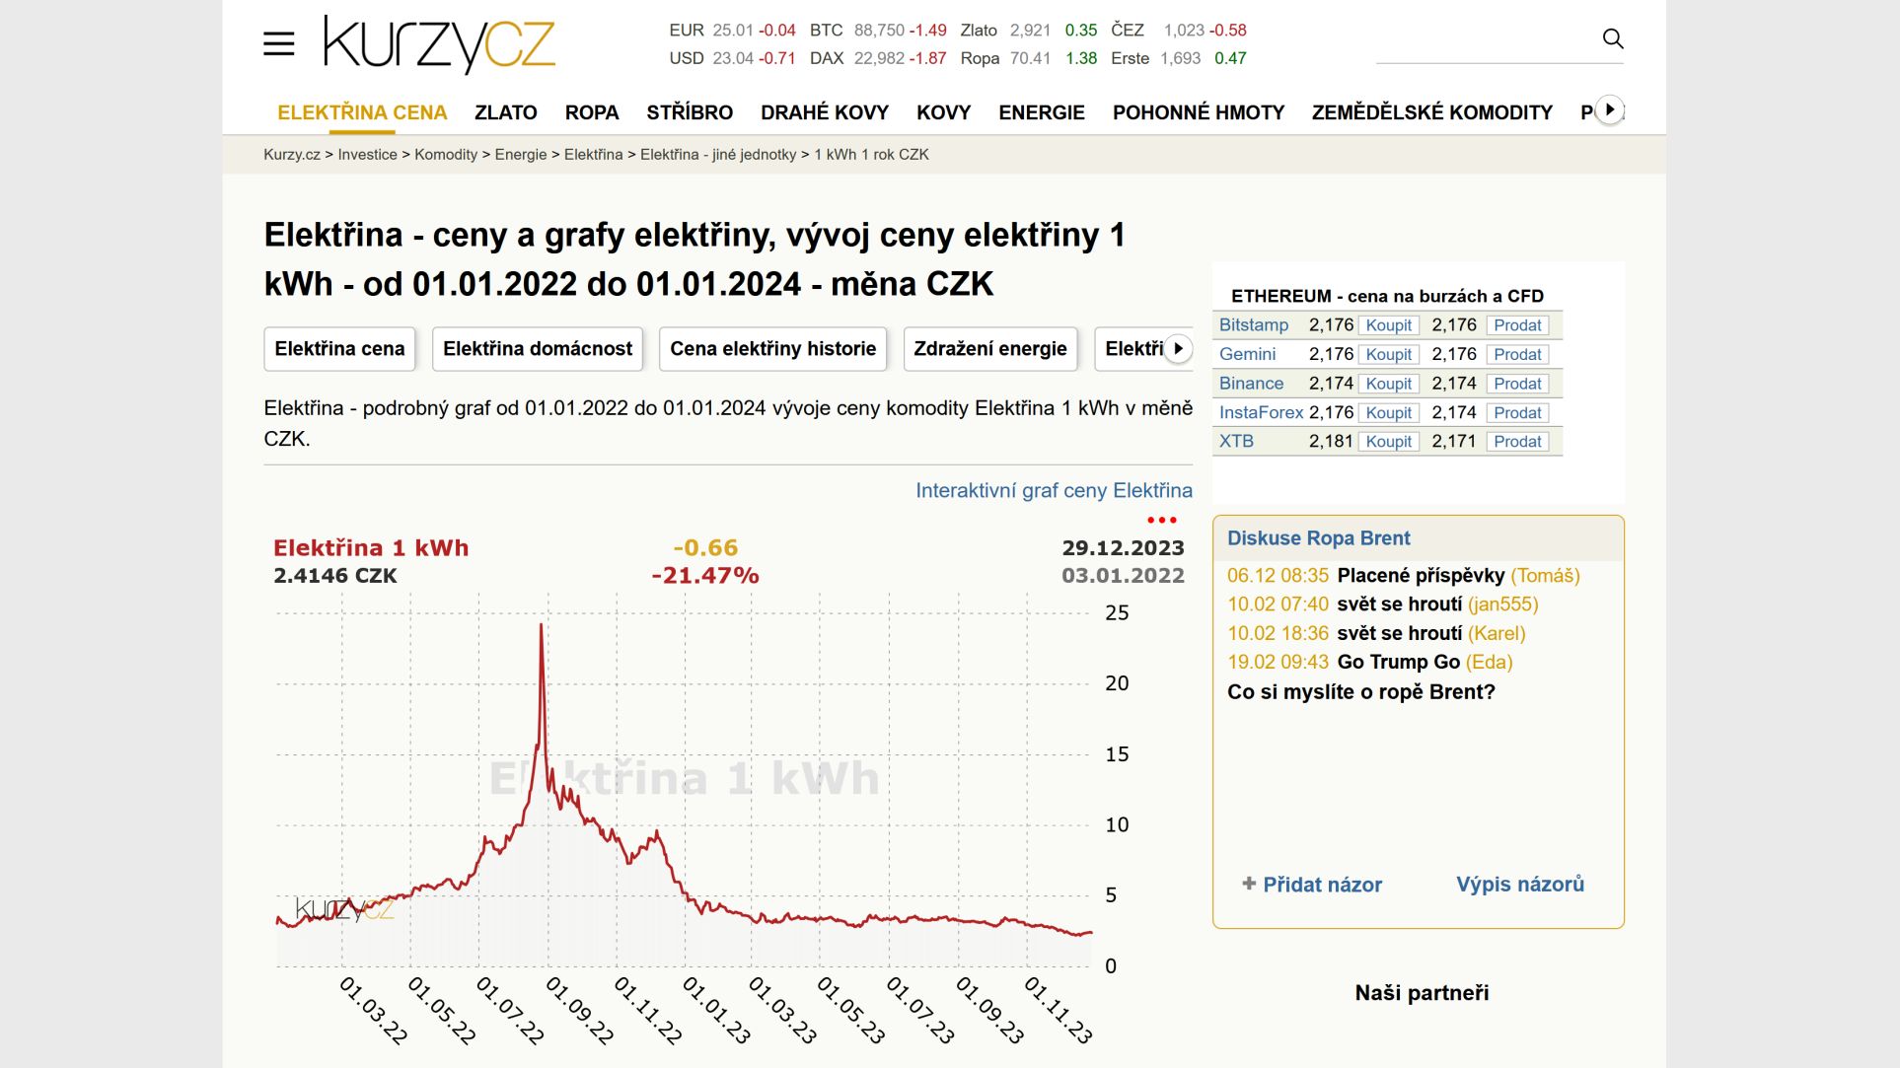Open the InstaForex exchange link
This screenshot has height=1068, width=1900.
click(1262, 412)
